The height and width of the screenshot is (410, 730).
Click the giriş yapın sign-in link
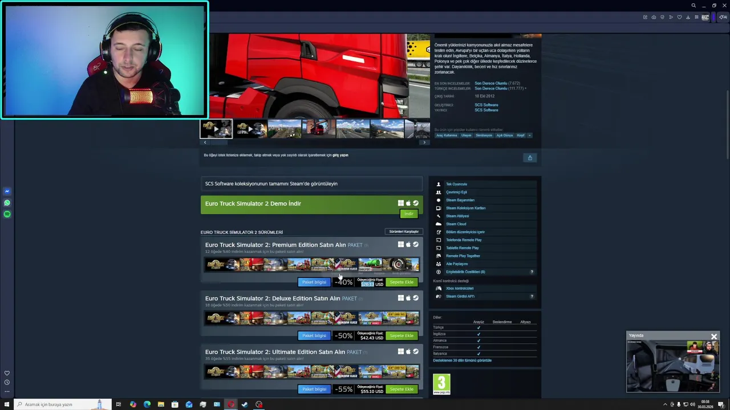[340, 155]
